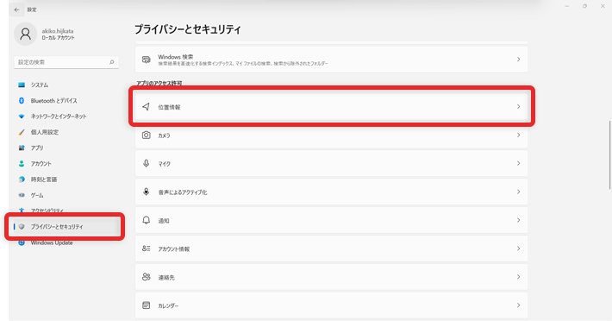Open the マイク settings row
Screen dimensions: 612x321
331,164
